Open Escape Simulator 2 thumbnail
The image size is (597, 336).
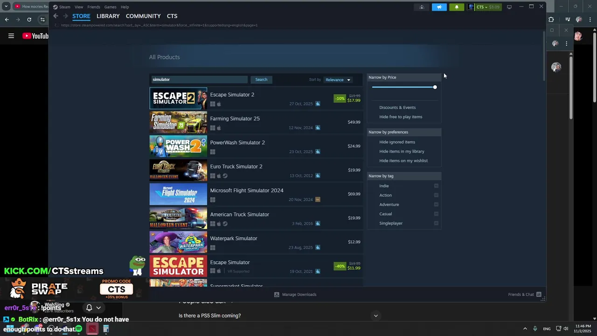pyautogui.click(x=178, y=98)
